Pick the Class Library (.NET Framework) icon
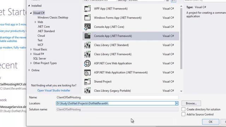This screenshot has height=127, width=226. [87, 54]
